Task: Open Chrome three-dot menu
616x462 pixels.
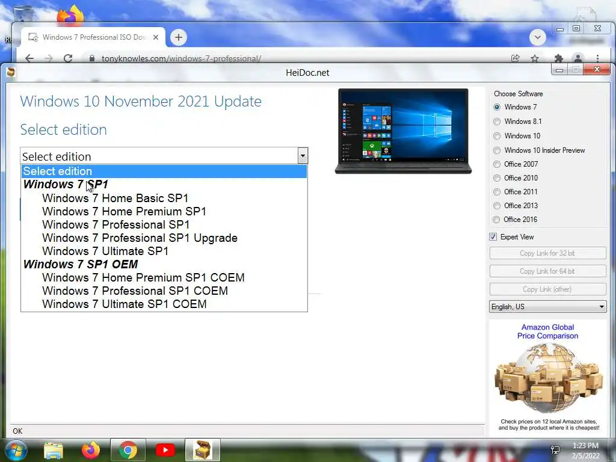Action: 597,58
